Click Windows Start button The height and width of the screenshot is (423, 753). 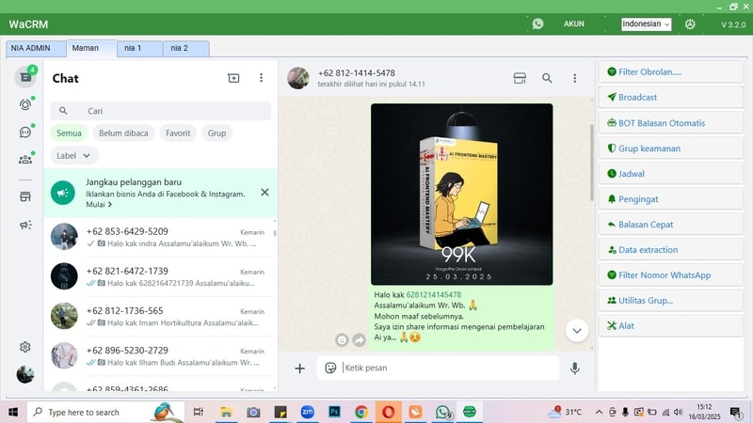click(13, 412)
